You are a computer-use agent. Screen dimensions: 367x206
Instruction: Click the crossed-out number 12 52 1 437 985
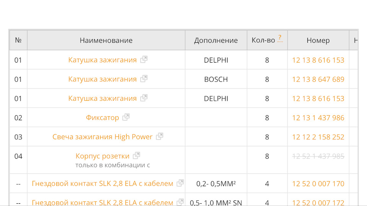click(318, 156)
